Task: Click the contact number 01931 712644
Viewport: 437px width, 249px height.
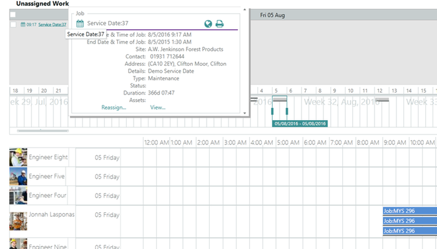Action: (167, 57)
